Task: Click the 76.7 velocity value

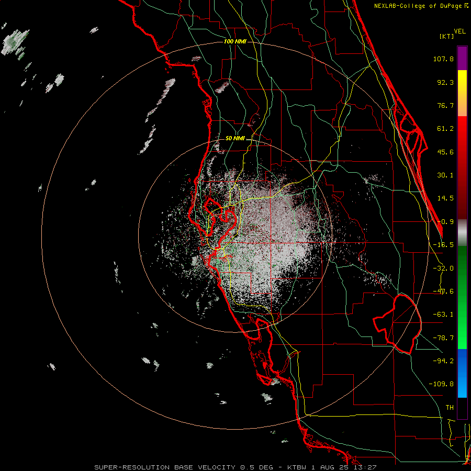Action: (445, 105)
